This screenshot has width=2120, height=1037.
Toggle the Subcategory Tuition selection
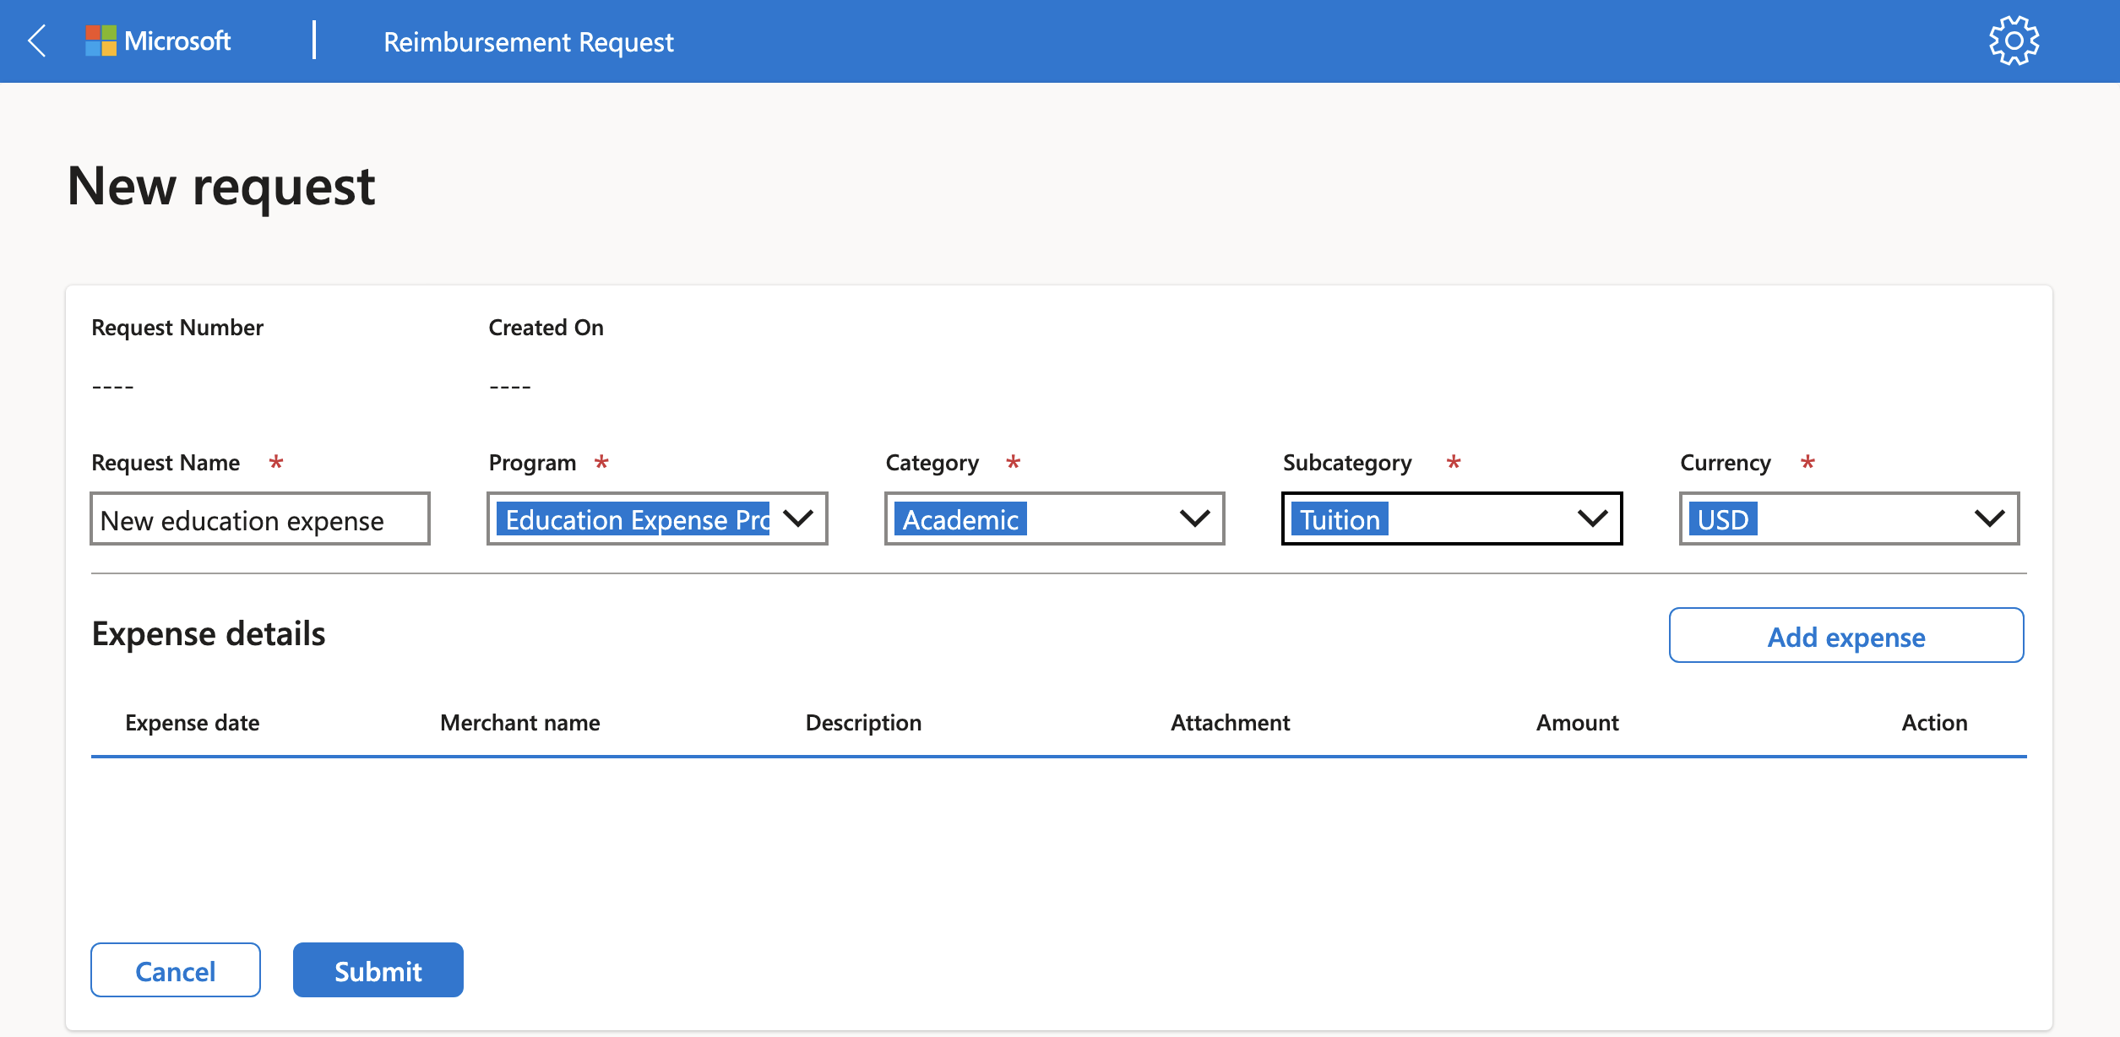coord(1451,519)
